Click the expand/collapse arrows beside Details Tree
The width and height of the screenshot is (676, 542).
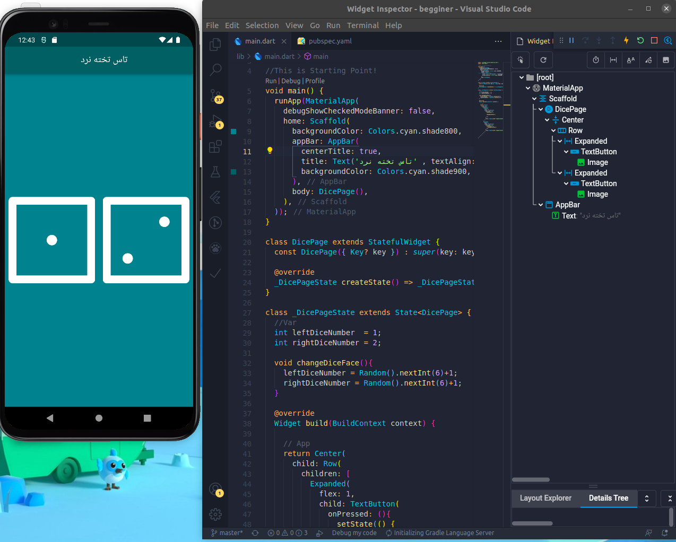pos(647,499)
